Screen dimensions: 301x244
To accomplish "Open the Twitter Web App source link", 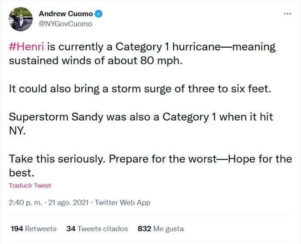I will [123, 202].
